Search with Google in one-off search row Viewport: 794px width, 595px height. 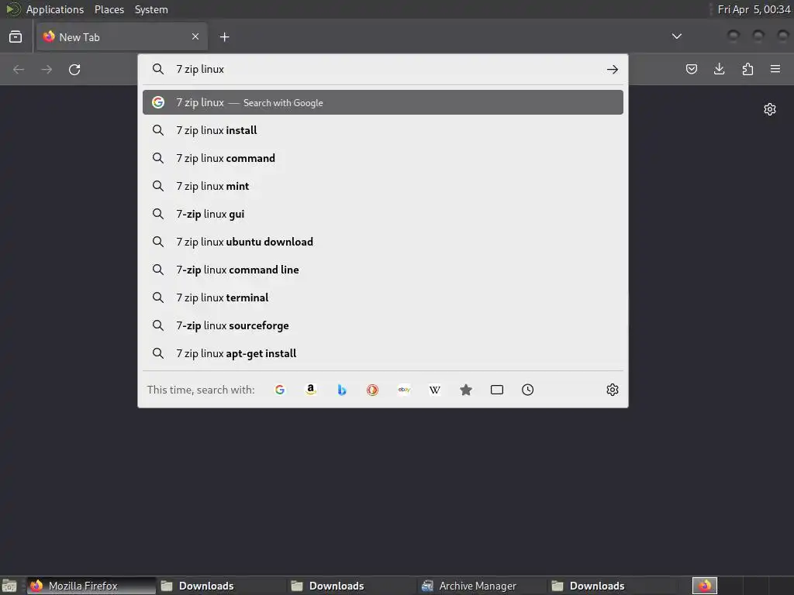click(279, 390)
